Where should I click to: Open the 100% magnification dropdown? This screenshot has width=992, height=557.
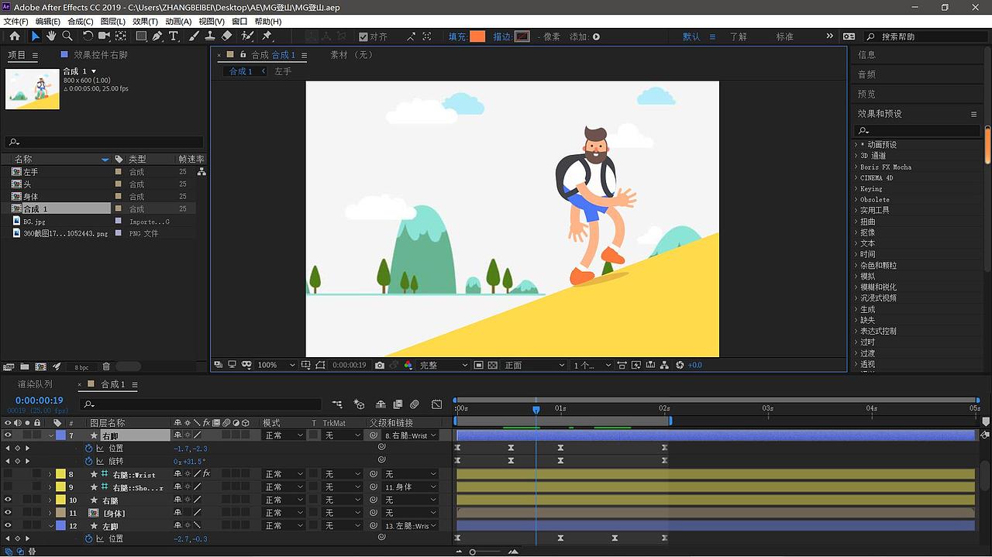coord(276,365)
